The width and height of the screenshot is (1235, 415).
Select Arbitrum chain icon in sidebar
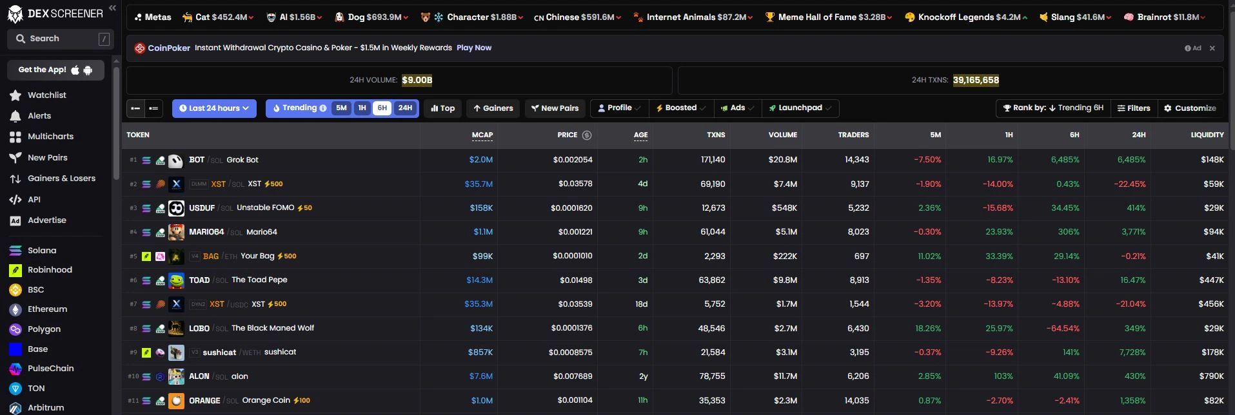point(15,408)
